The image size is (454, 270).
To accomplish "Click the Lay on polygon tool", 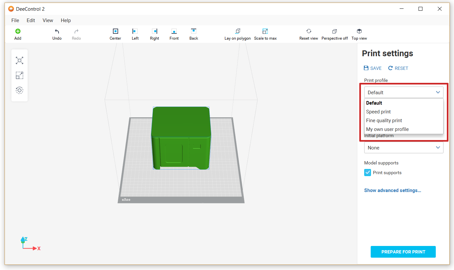I will [238, 32].
